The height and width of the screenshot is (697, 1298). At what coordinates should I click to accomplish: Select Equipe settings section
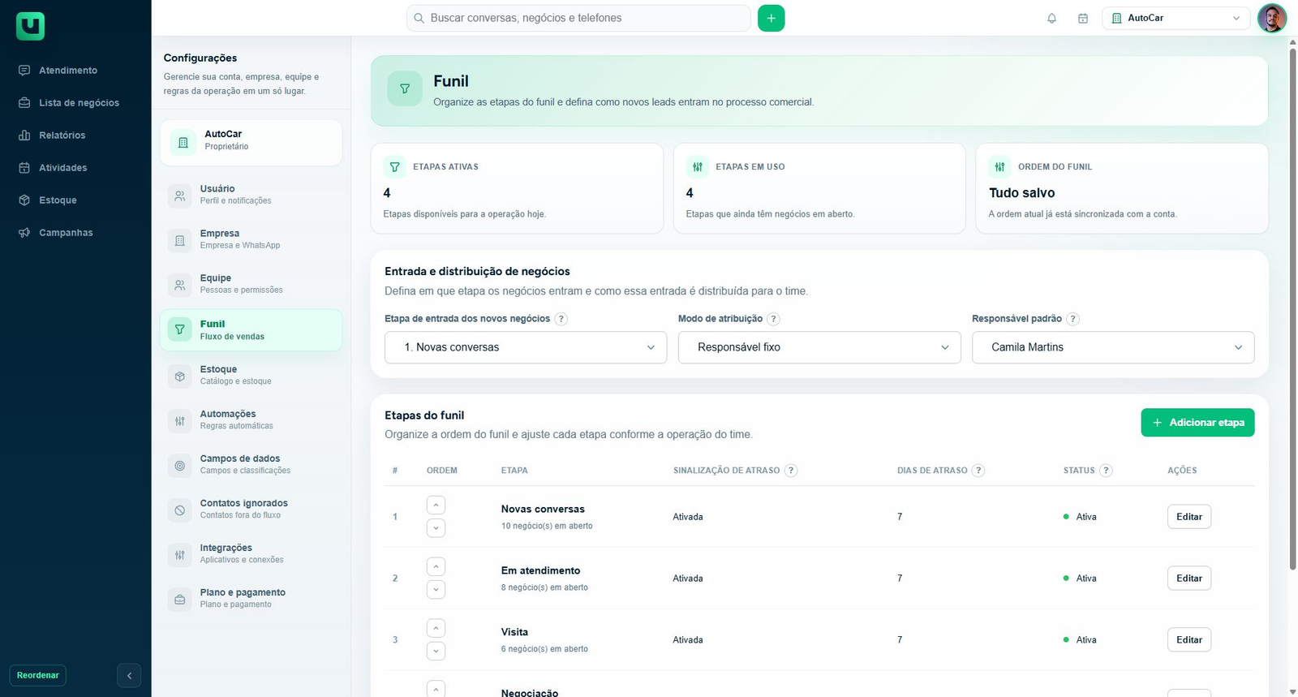coord(251,284)
